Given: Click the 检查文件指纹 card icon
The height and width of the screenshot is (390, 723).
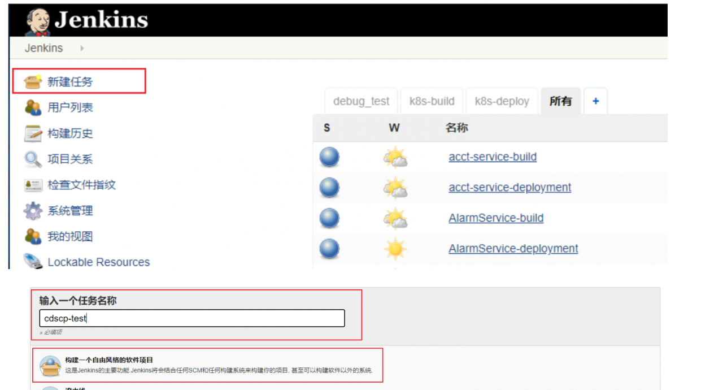Looking at the screenshot, I should coord(33,185).
